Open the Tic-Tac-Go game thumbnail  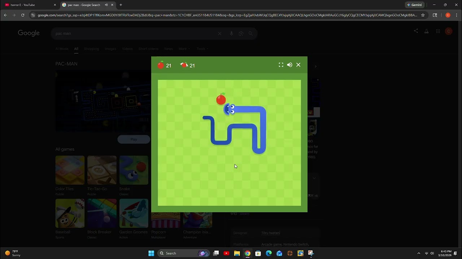pos(102,170)
